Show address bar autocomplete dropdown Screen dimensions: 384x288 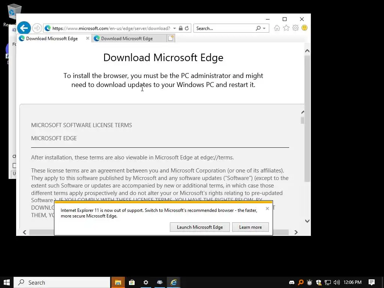(175, 28)
